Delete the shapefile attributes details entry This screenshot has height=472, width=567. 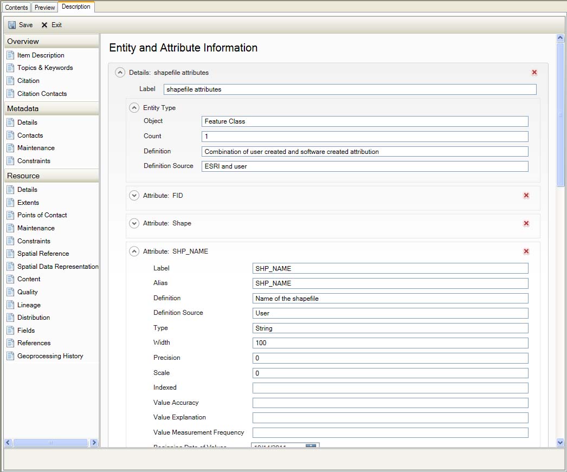tap(534, 73)
